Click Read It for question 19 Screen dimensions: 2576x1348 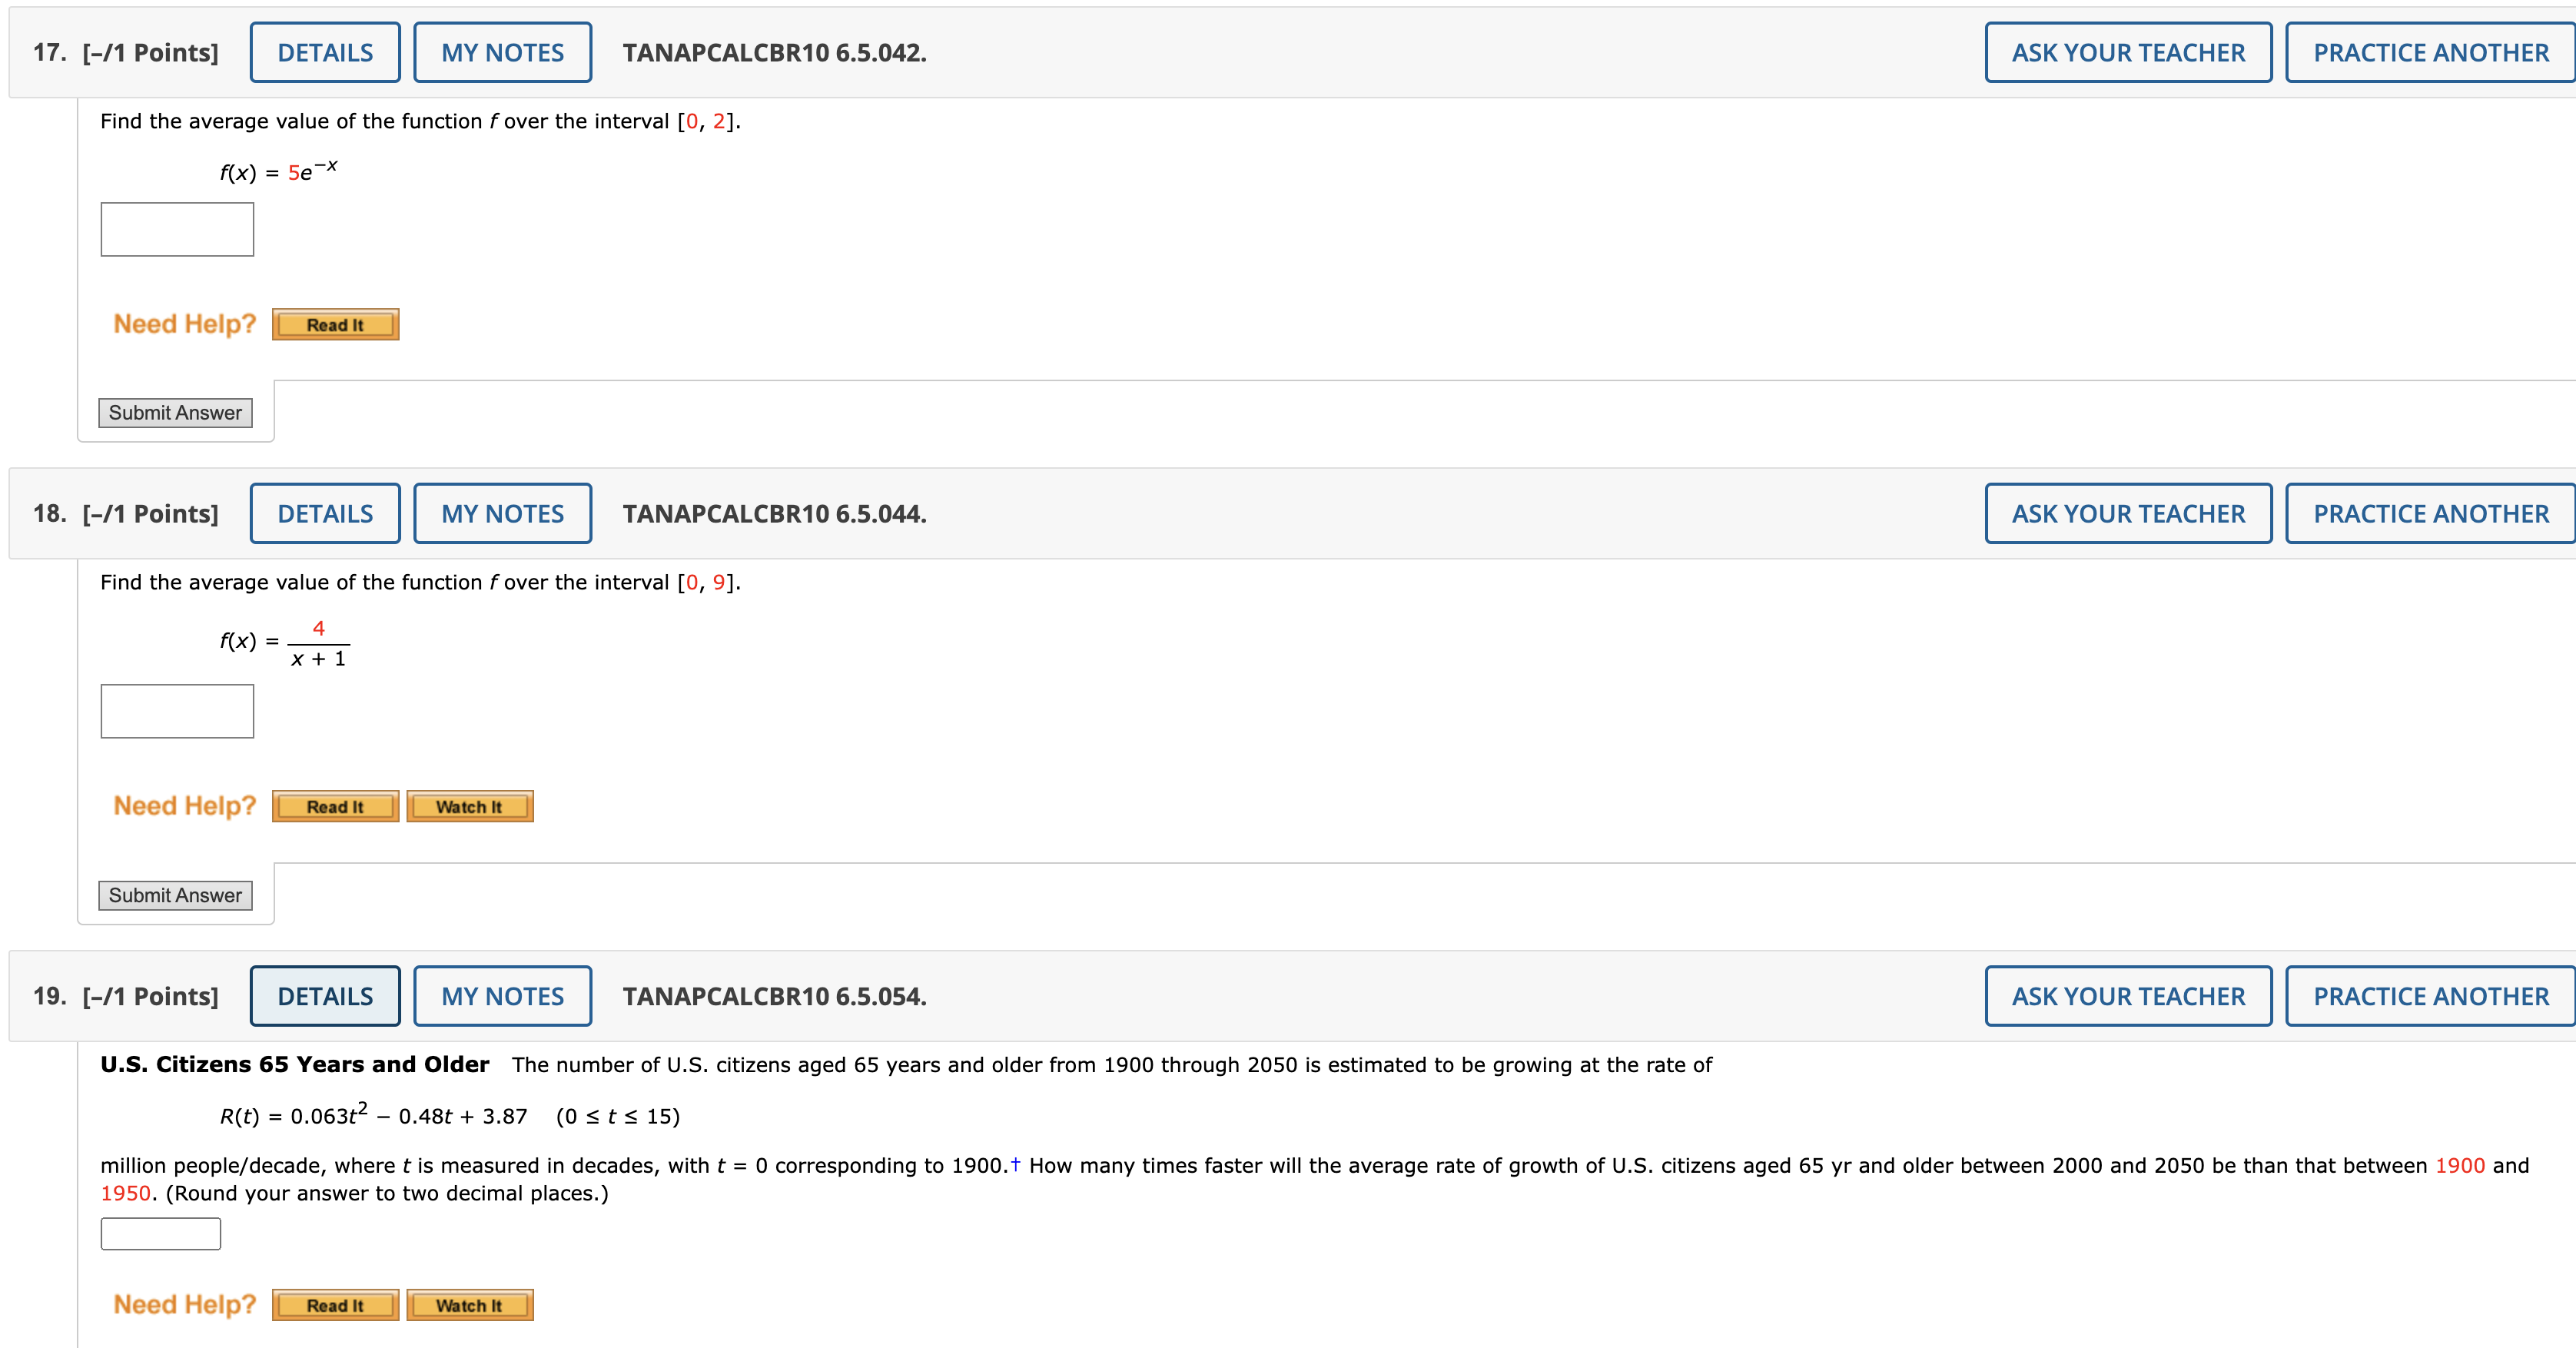(335, 1305)
